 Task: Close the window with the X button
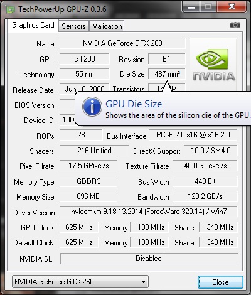click(x=232, y=7)
